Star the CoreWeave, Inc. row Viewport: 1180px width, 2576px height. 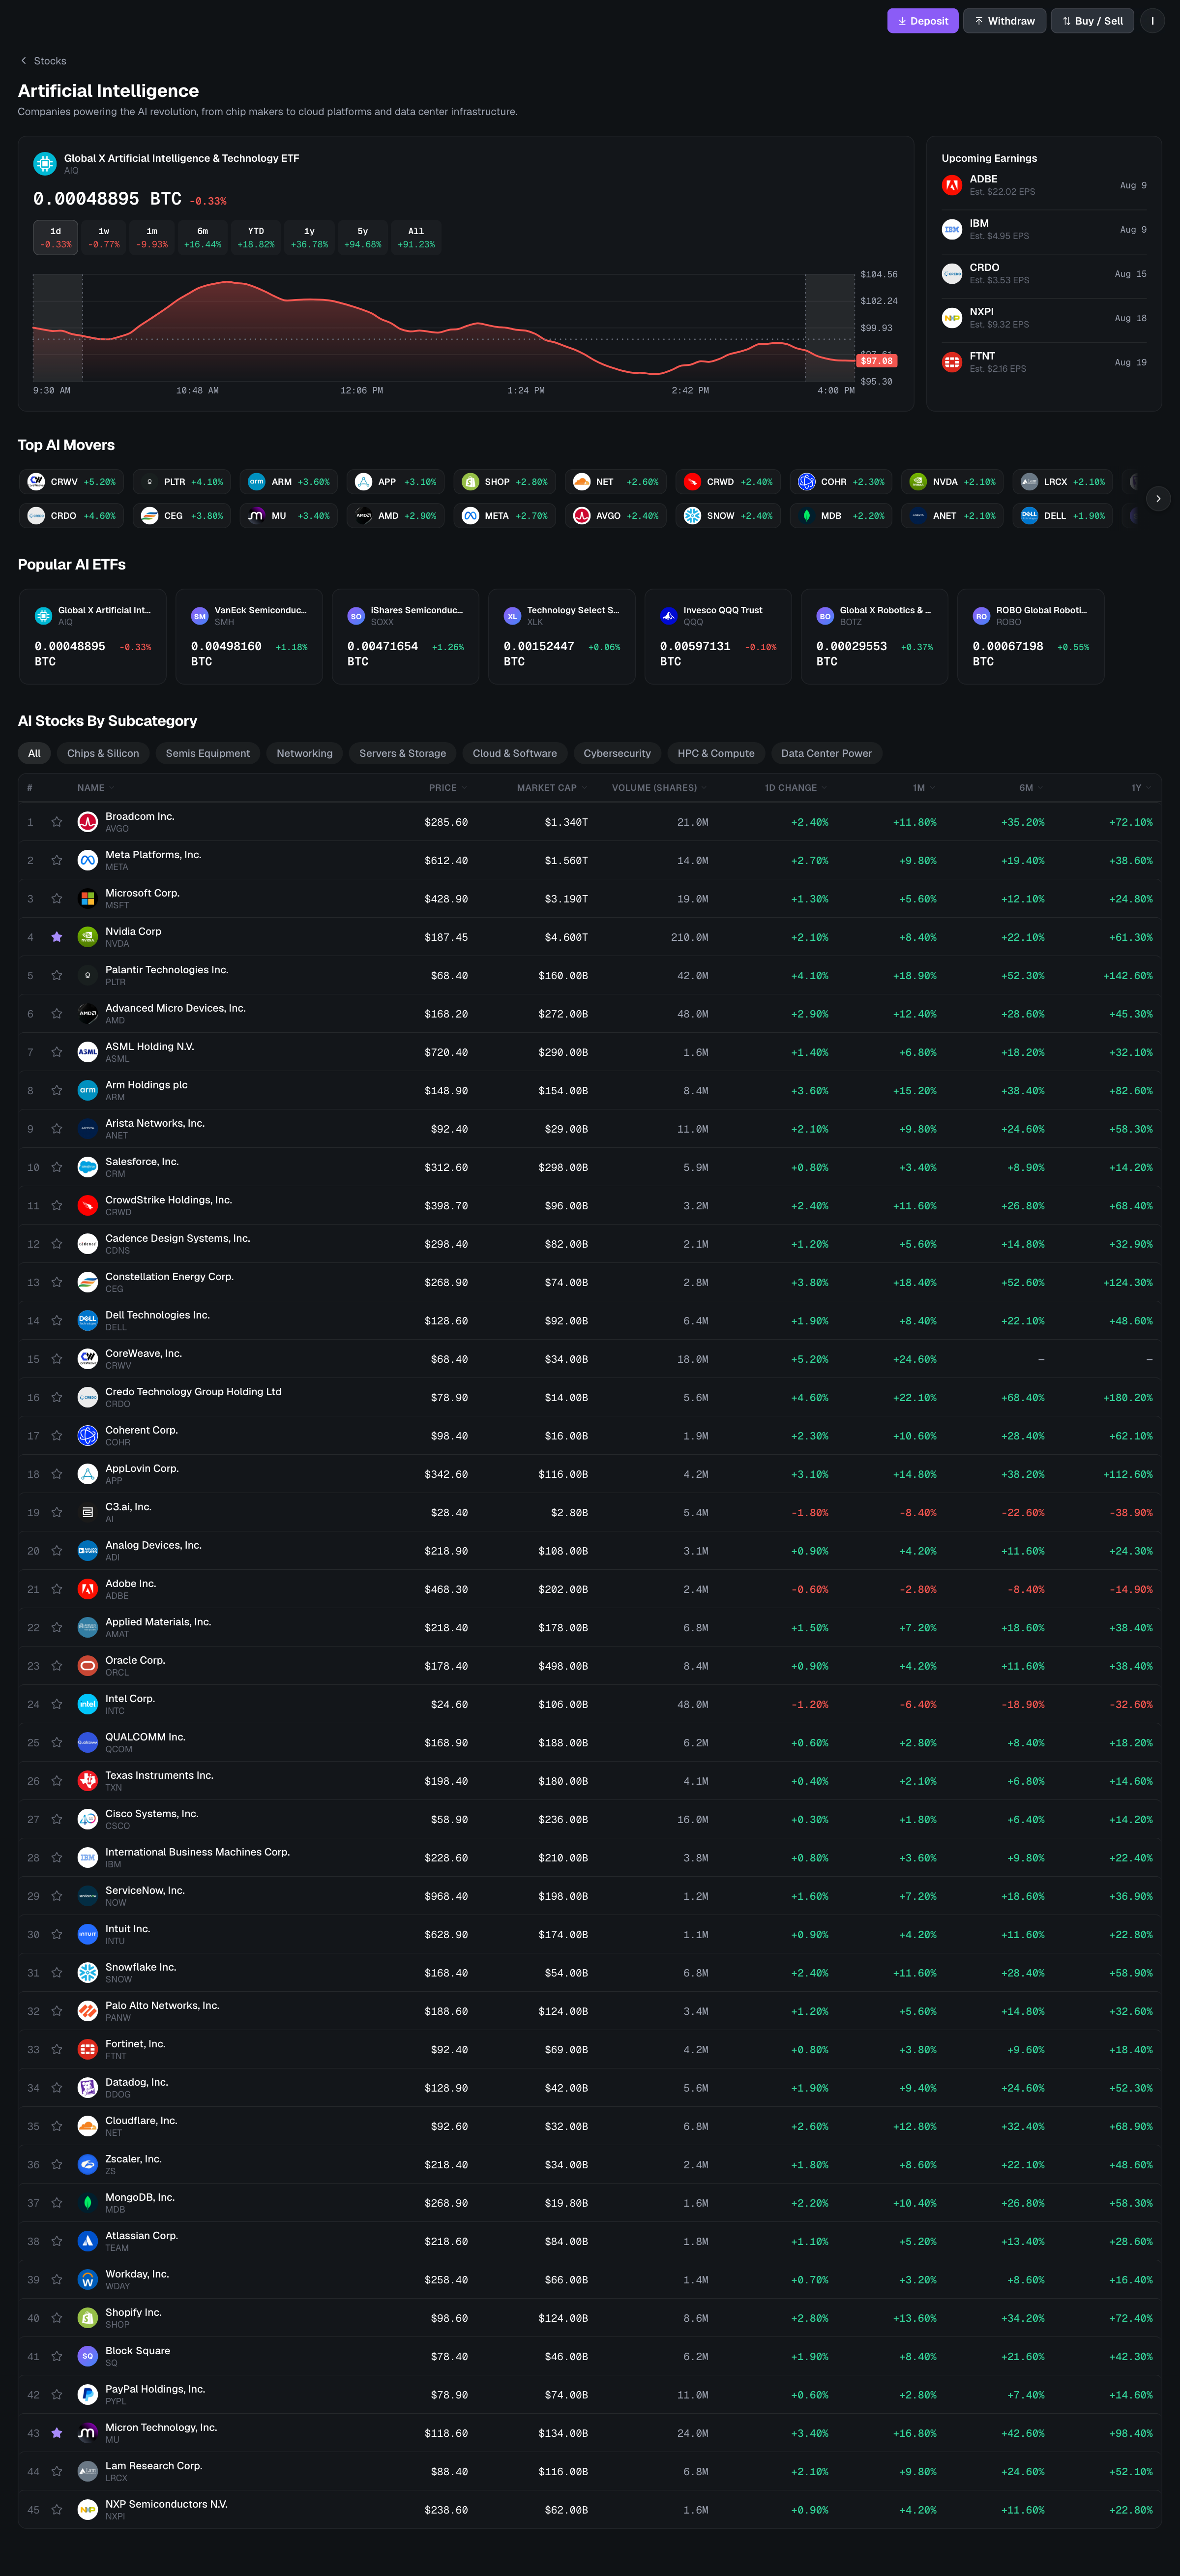(x=57, y=1359)
